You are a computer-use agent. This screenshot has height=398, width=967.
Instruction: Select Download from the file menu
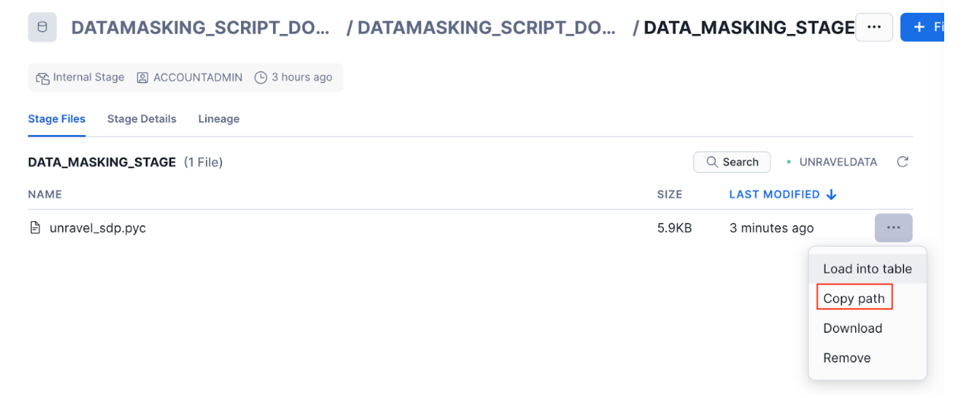coord(852,328)
